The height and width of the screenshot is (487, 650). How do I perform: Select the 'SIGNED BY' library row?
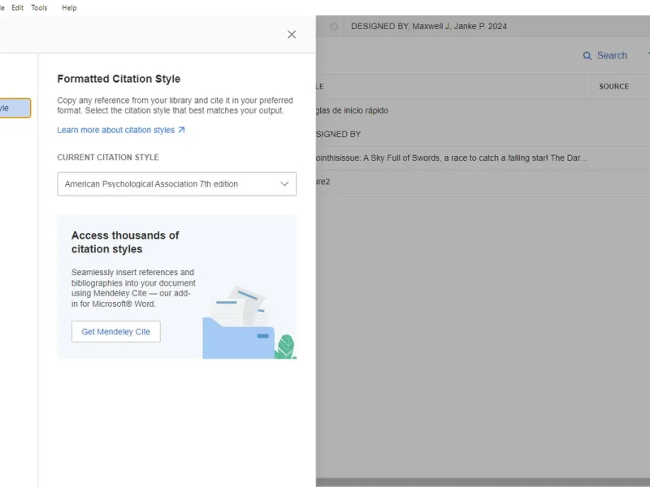[483, 134]
